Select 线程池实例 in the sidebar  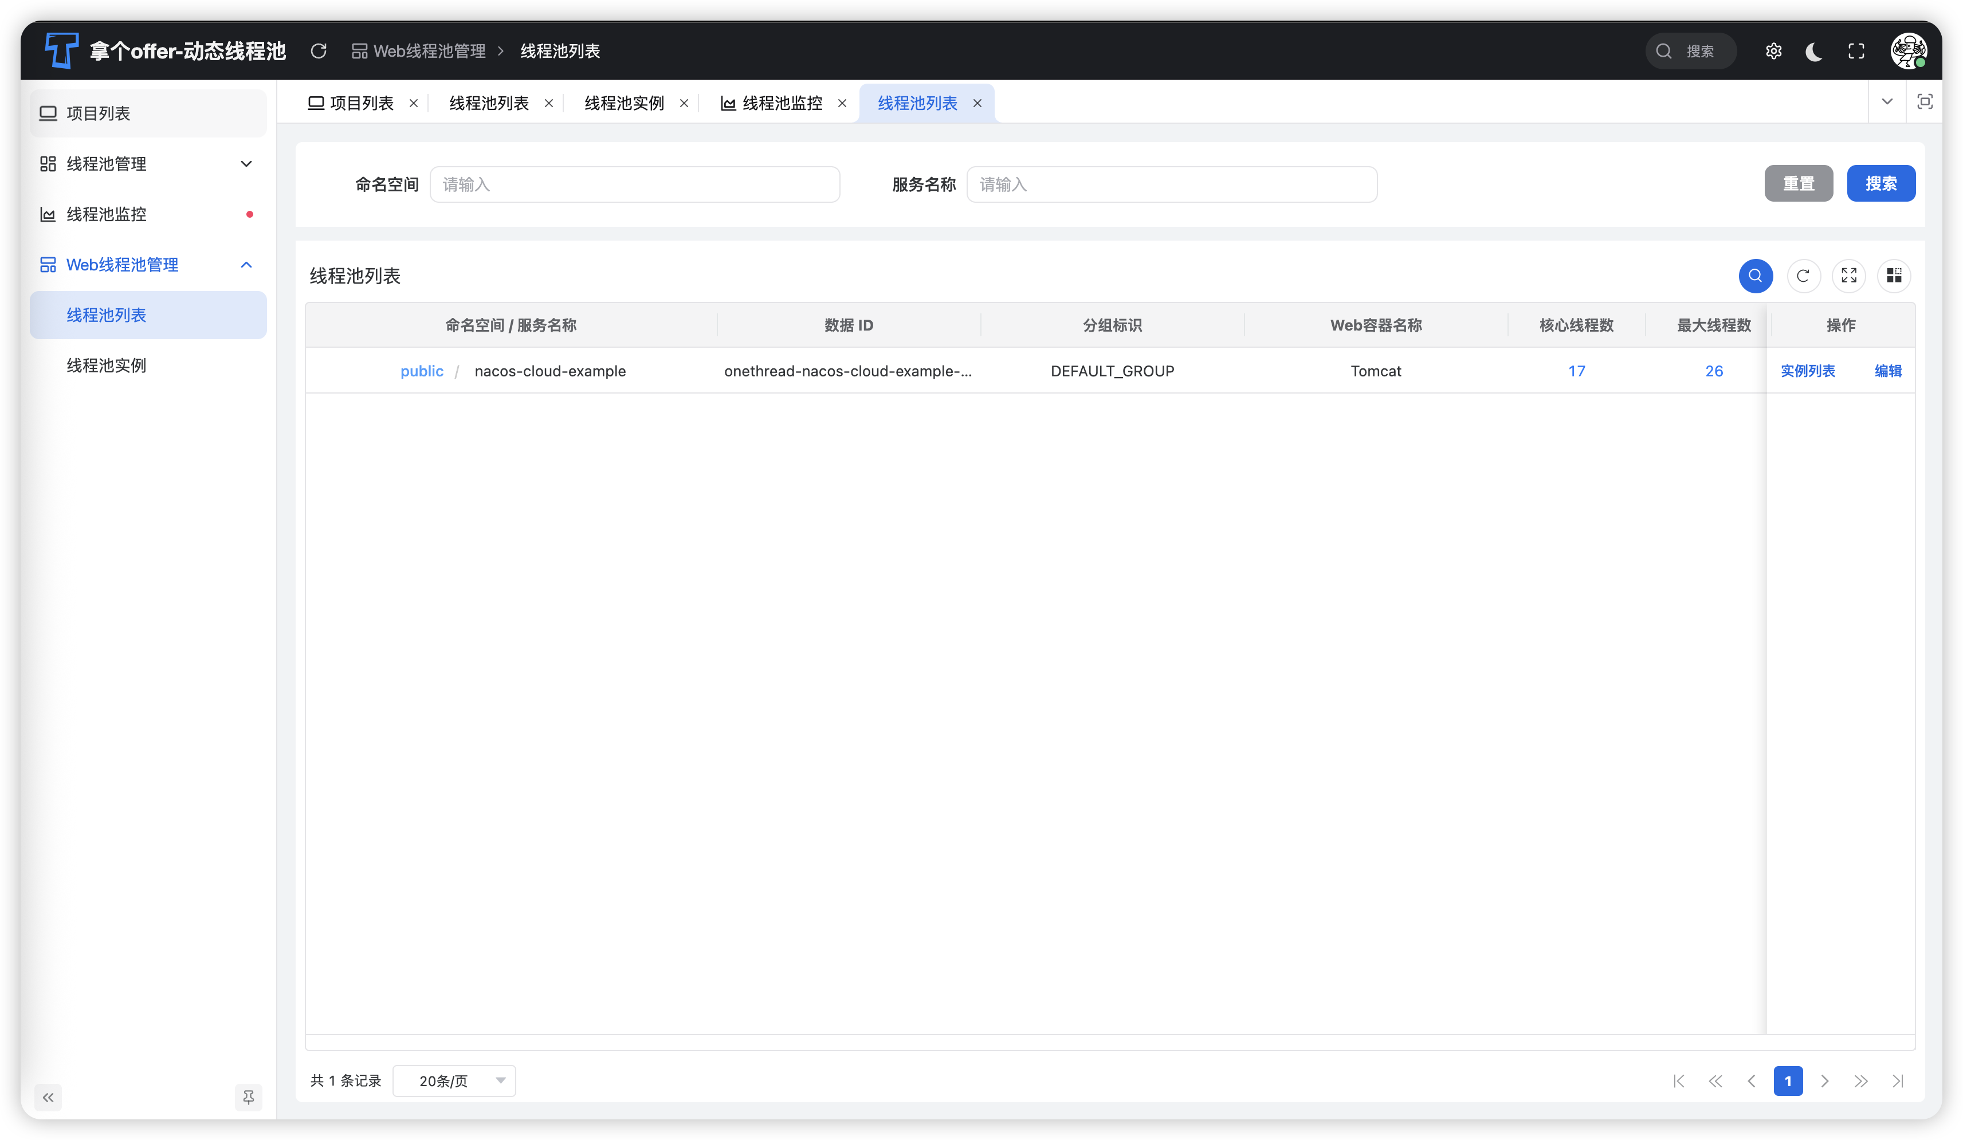pos(107,365)
